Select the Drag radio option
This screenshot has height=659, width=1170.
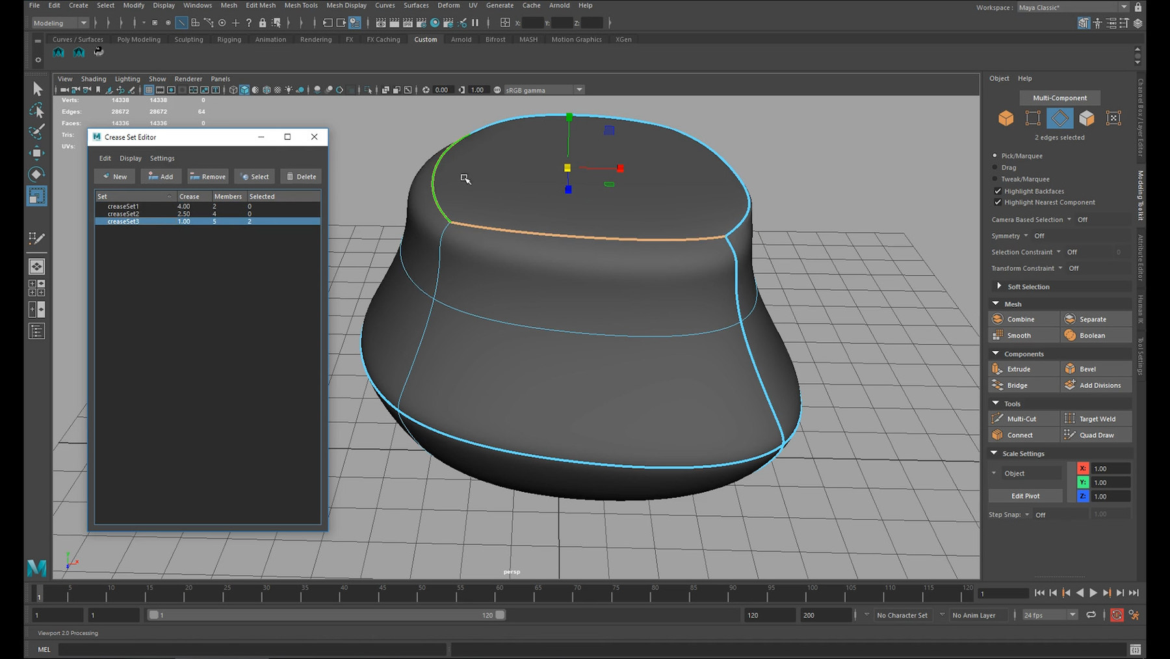[994, 167]
